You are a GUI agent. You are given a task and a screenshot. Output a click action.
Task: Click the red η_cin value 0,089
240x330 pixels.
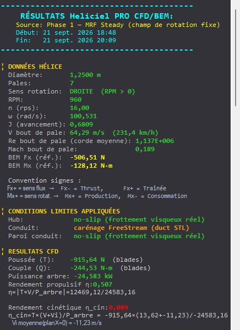pyautogui.click(x=118, y=307)
